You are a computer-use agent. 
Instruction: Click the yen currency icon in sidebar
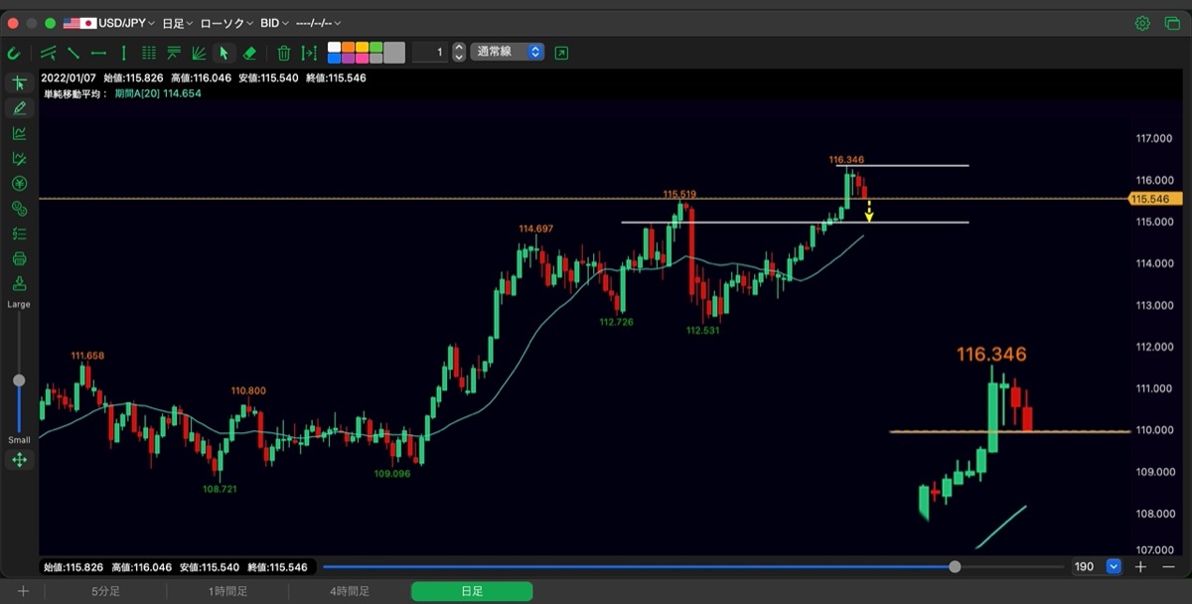[19, 184]
